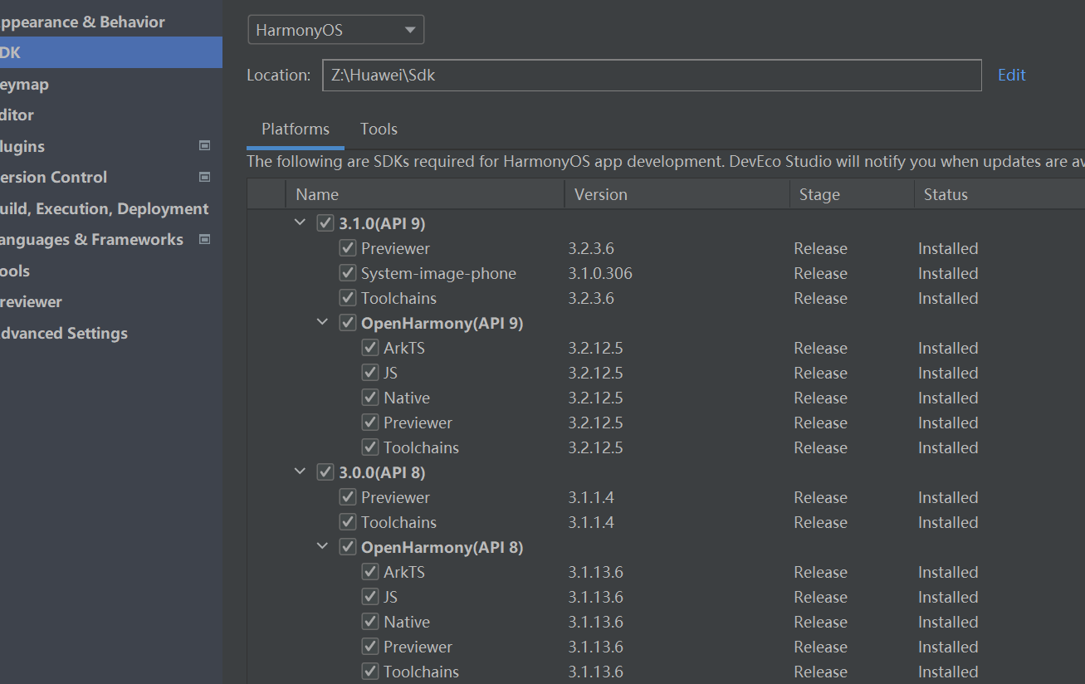
Task: Click the project-level icon next to Plugins
Action: (205, 145)
